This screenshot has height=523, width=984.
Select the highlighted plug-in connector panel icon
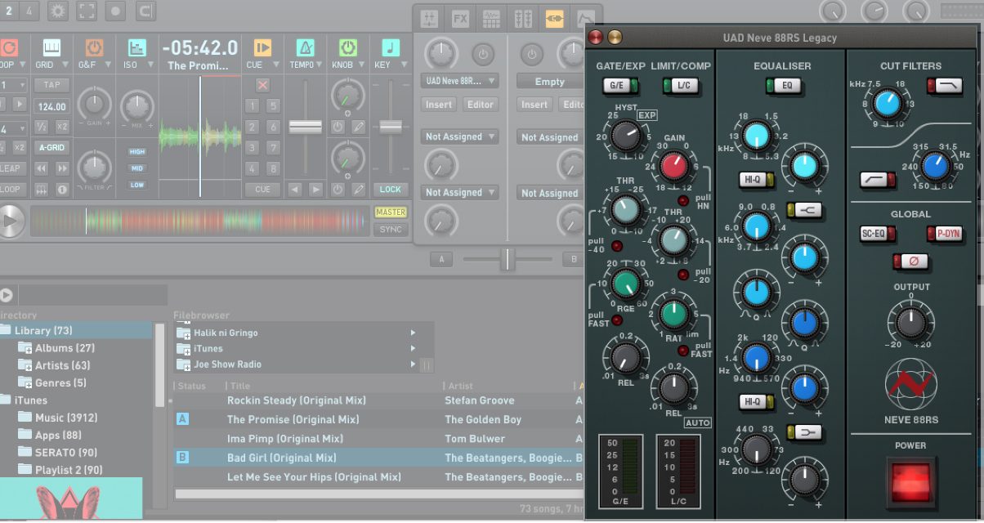click(555, 18)
